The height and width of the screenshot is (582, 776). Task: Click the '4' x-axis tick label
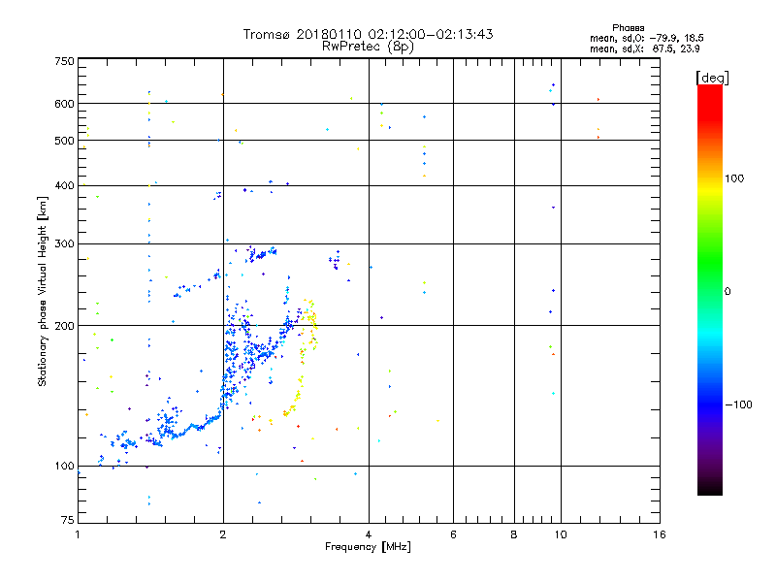pos(369,534)
